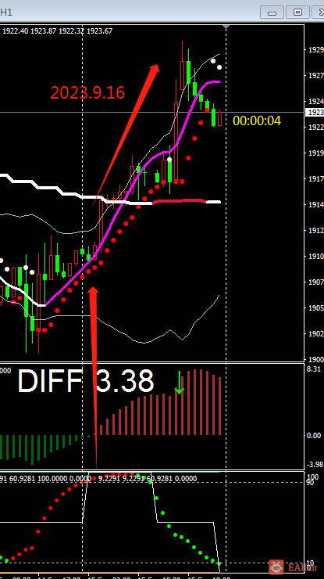Click the 1922 price scale label
324x579 pixels.
click(316, 128)
